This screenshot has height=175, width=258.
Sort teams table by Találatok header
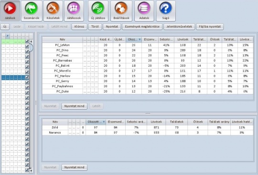coord(177,122)
